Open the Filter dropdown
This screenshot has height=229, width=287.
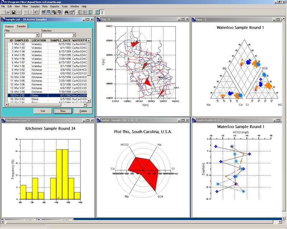tap(37, 35)
